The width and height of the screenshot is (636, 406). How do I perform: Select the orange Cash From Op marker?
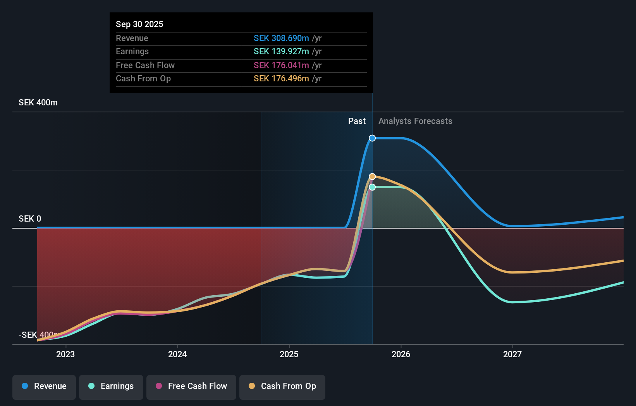click(x=372, y=176)
